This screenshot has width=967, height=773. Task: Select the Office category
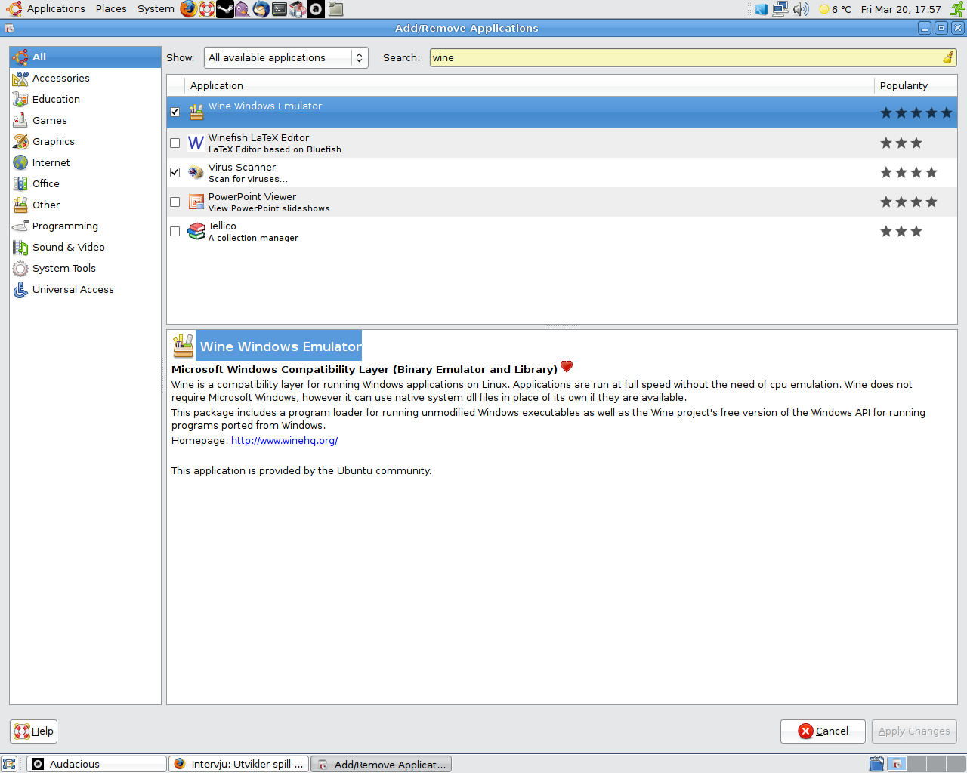[x=85, y=183]
